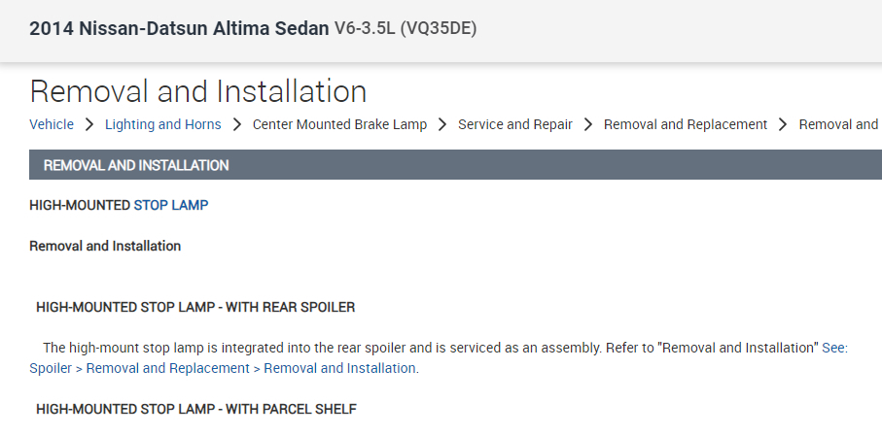Screen dimensions: 882x436
Task: Open the blue STOP LAMP link
Action: 171,205
